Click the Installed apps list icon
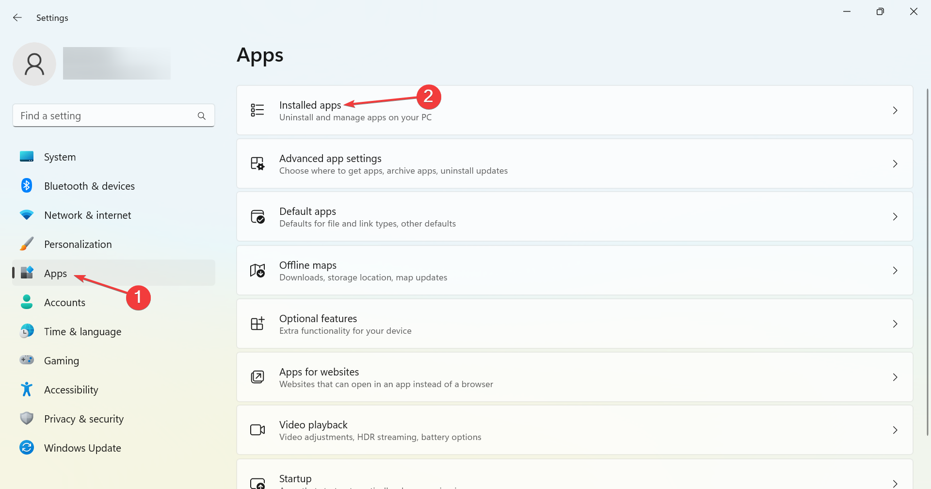Viewport: 931px width, 489px height. [257, 110]
